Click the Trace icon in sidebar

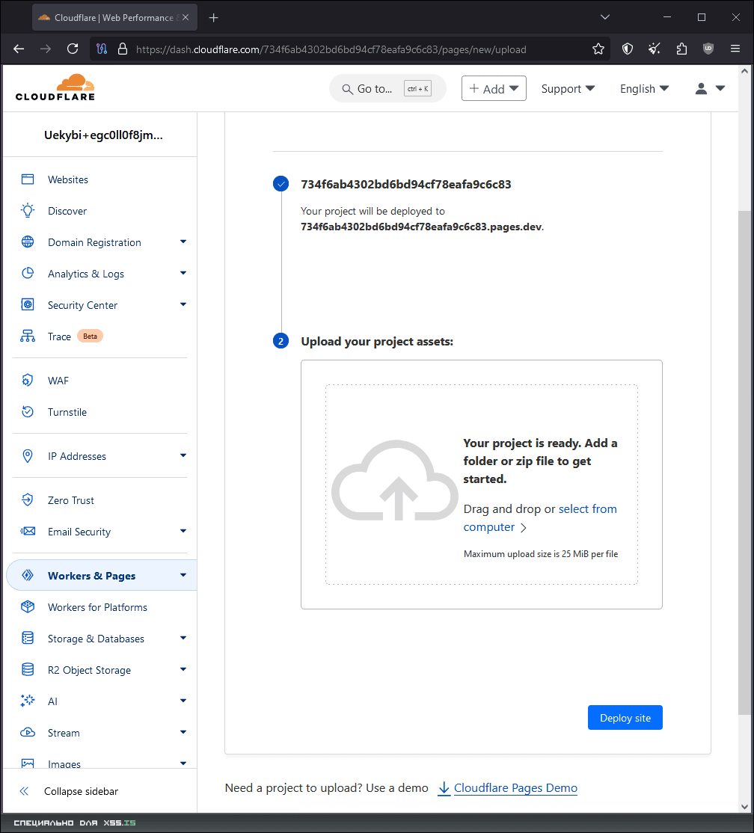pos(28,336)
